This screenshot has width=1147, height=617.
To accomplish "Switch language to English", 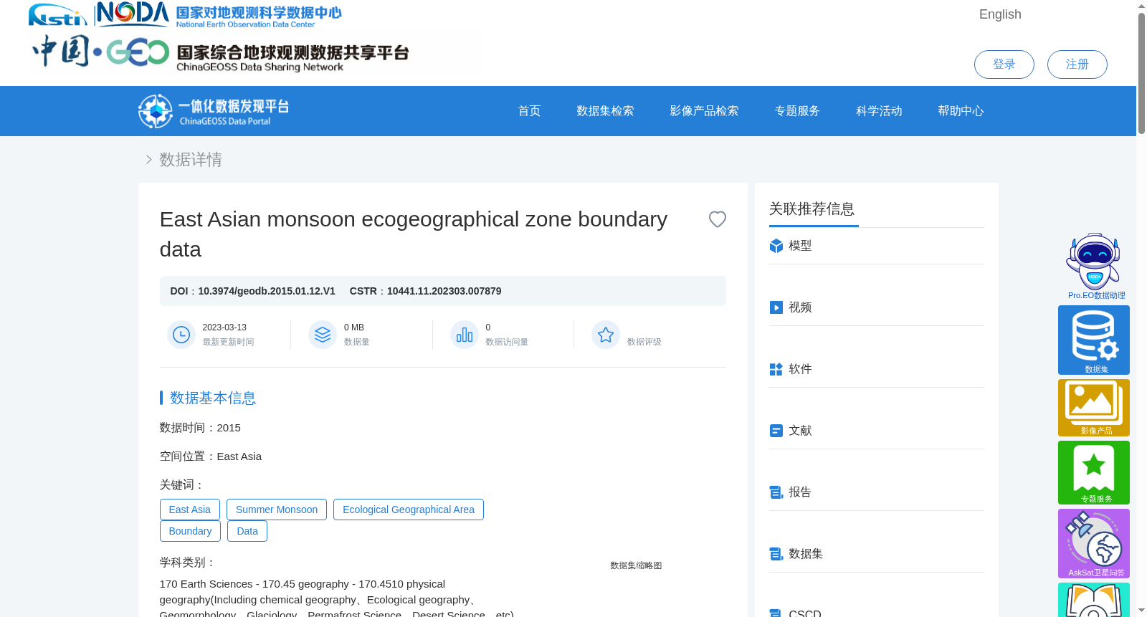I will click(x=1000, y=14).
